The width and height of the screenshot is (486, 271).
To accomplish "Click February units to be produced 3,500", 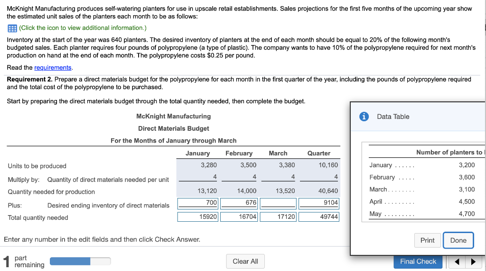I will click(248, 165).
